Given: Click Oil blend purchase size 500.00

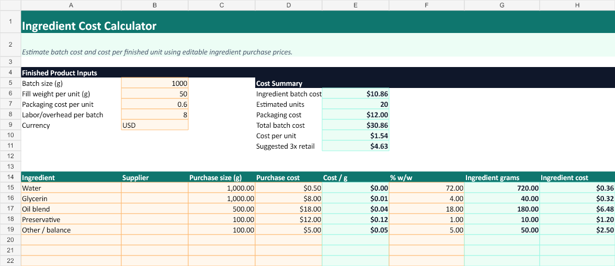Looking at the screenshot, I should pos(222,208).
